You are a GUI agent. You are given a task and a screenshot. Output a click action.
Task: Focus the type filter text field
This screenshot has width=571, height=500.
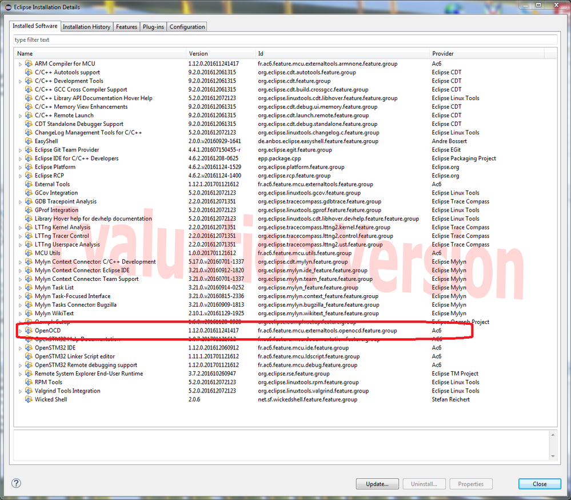(x=286, y=39)
